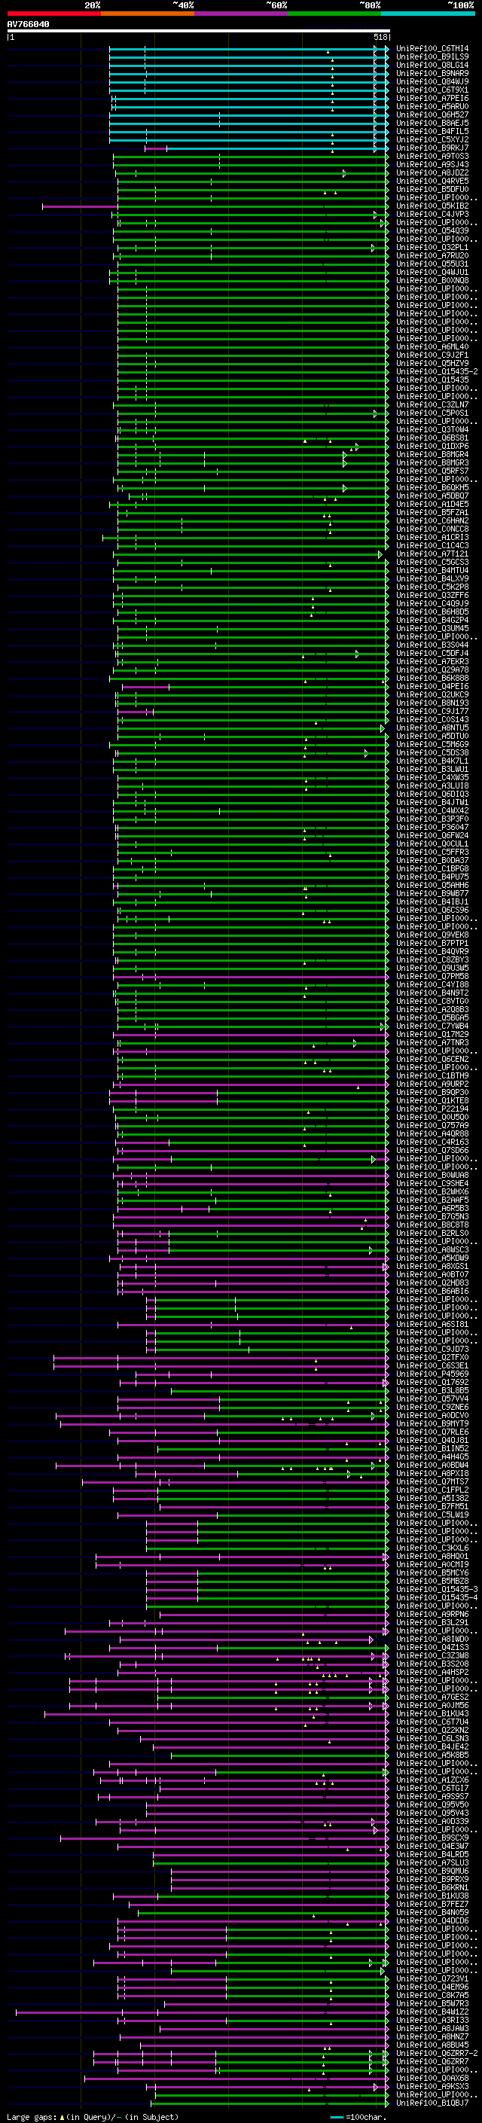Select the UniRef100_P22194 label
Viewport: 482px width, 2123px height.
click(x=432, y=1109)
